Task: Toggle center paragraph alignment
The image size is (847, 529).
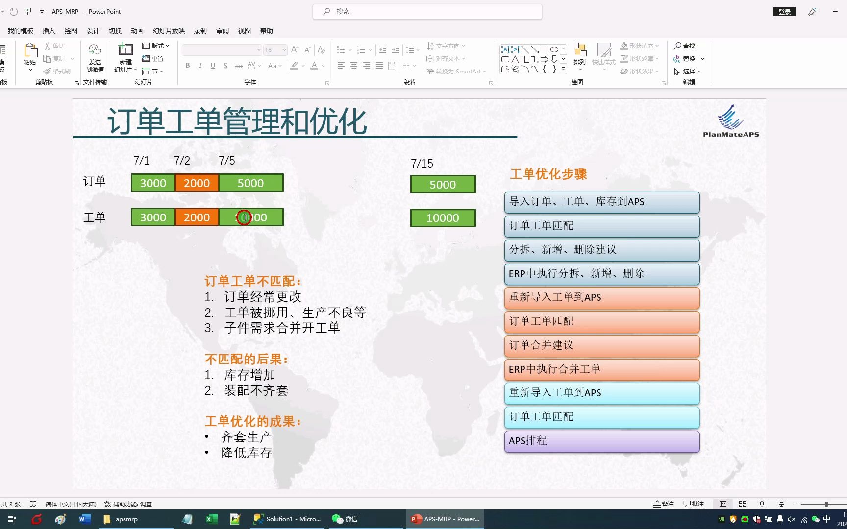Action: tap(354, 65)
